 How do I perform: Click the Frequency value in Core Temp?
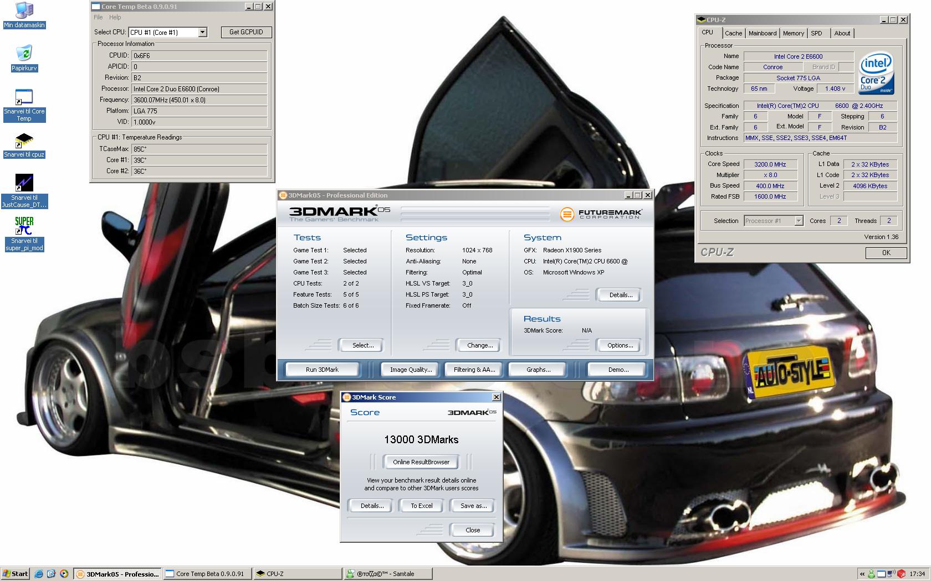pos(199,100)
